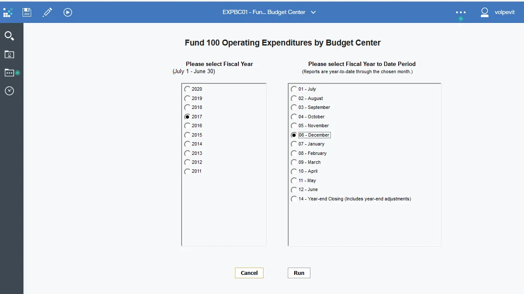Viewport: 524px width, 294px height.
Task: Select fiscal year 2011
Action: [188, 171]
